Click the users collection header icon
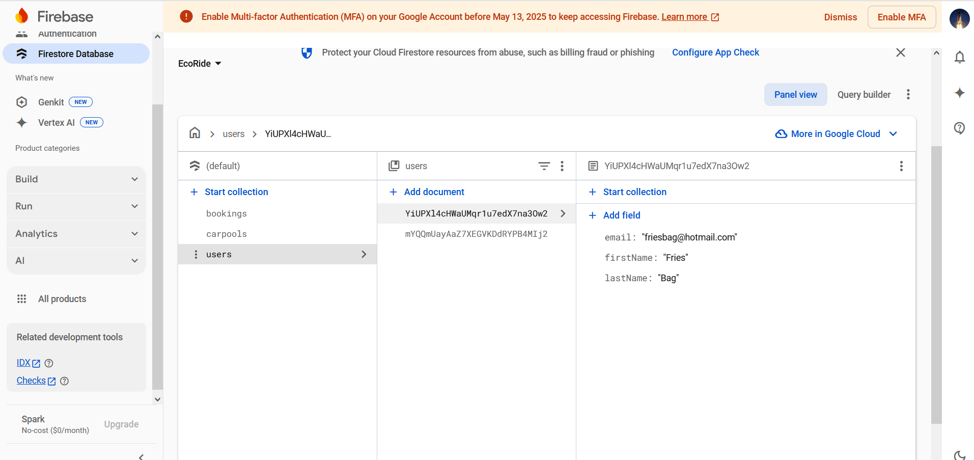Viewport: 974px width, 460px height. tap(394, 166)
